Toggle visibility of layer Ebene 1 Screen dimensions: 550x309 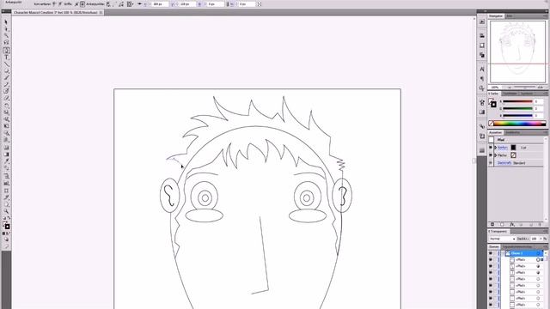[x=491, y=253]
